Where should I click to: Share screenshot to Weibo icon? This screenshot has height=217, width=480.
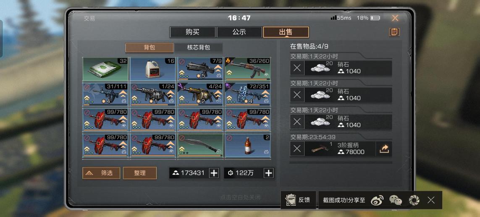(377, 201)
